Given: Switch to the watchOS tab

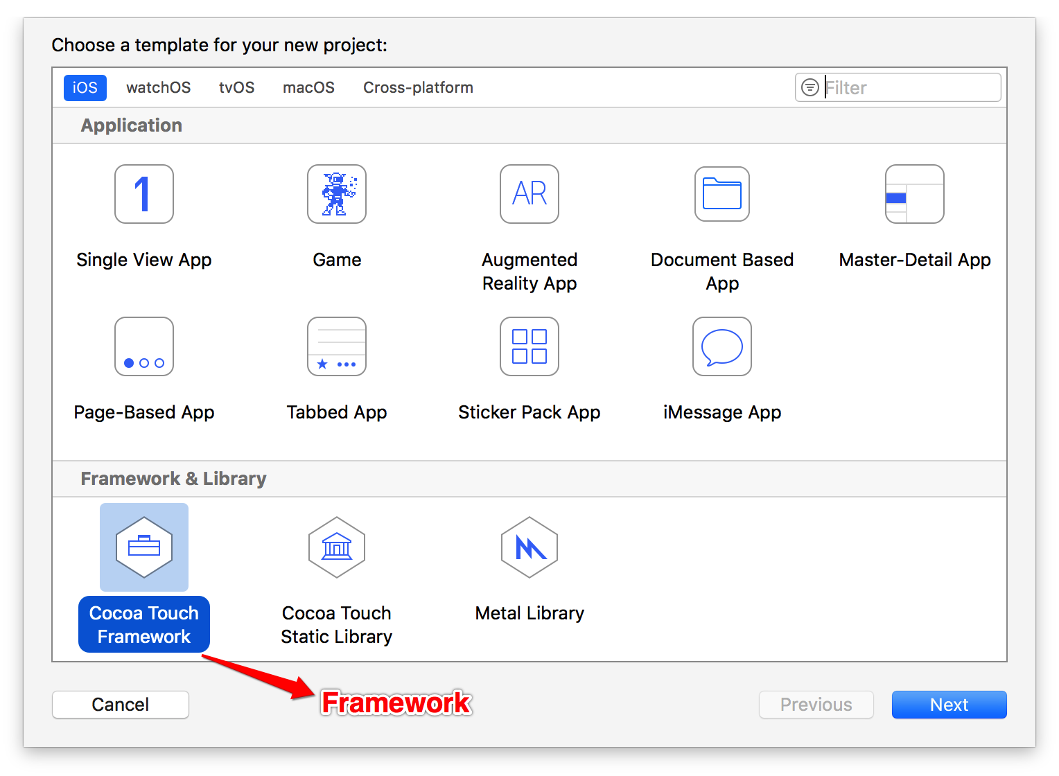Looking at the screenshot, I should point(158,88).
